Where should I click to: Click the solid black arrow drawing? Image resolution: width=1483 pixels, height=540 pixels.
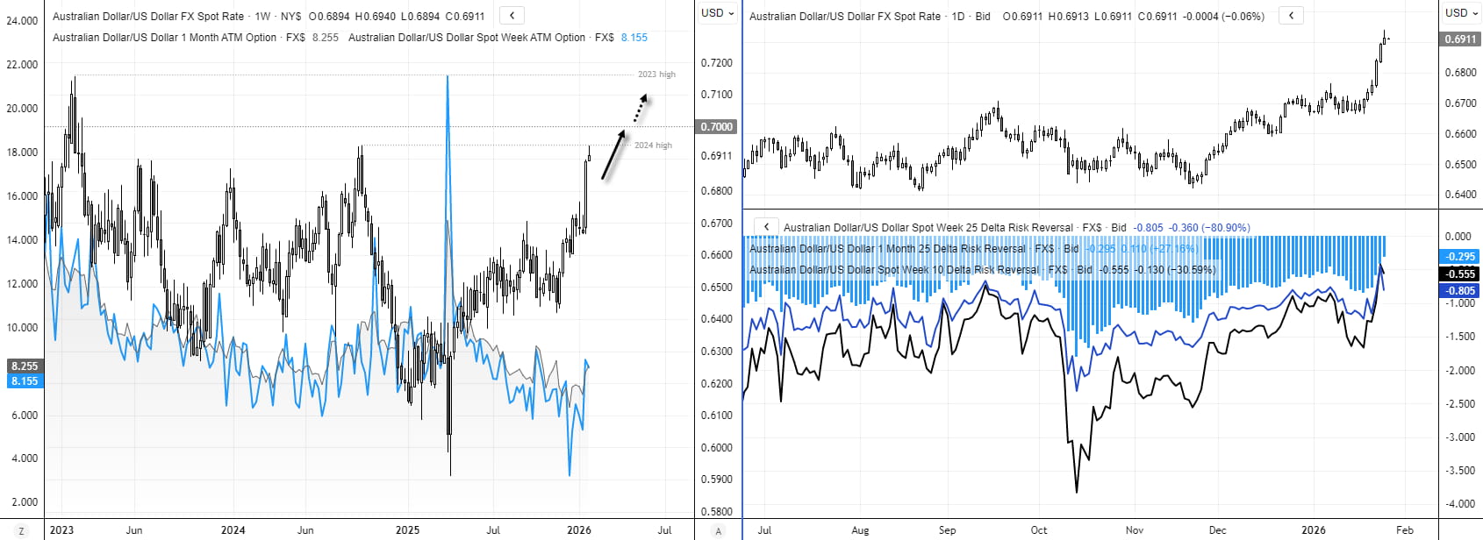[x=613, y=155]
